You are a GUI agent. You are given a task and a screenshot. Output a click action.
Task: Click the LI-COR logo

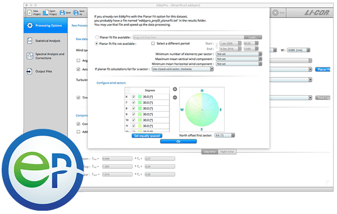(x=317, y=13)
